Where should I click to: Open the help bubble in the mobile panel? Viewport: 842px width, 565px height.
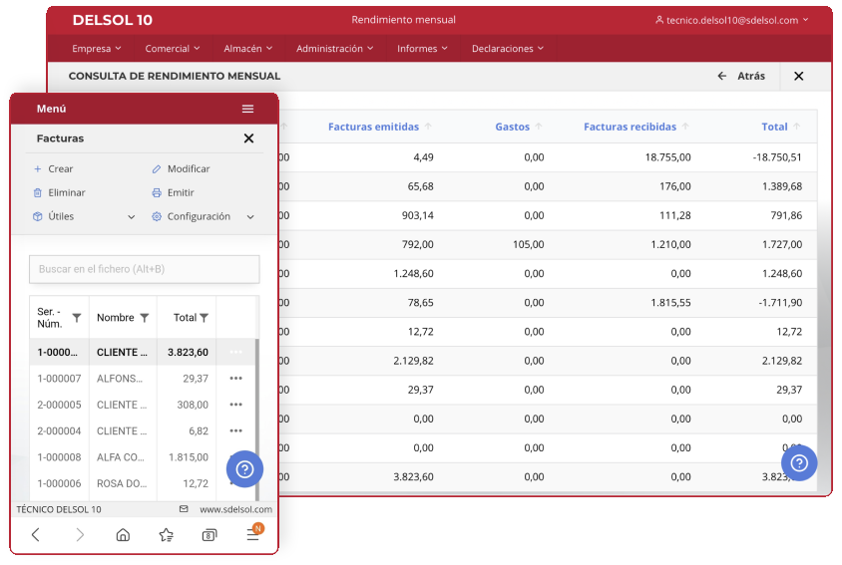(244, 469)
